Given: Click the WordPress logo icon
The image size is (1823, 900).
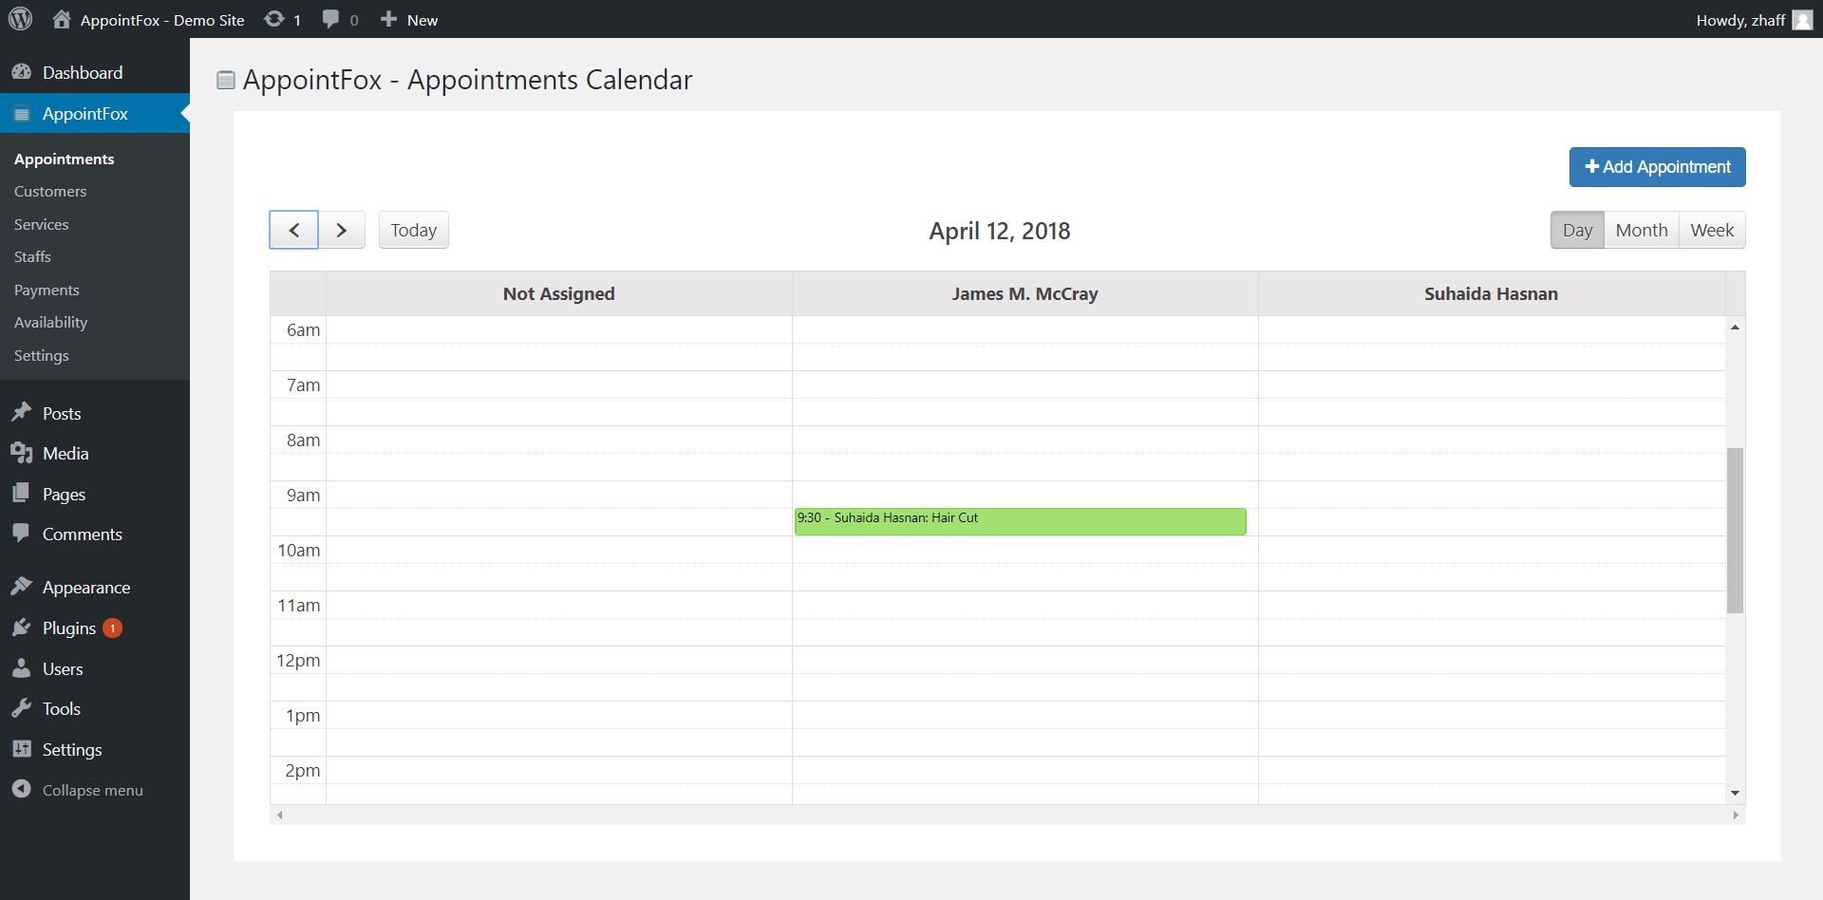Looking at the screenshot, I should 20,19.
